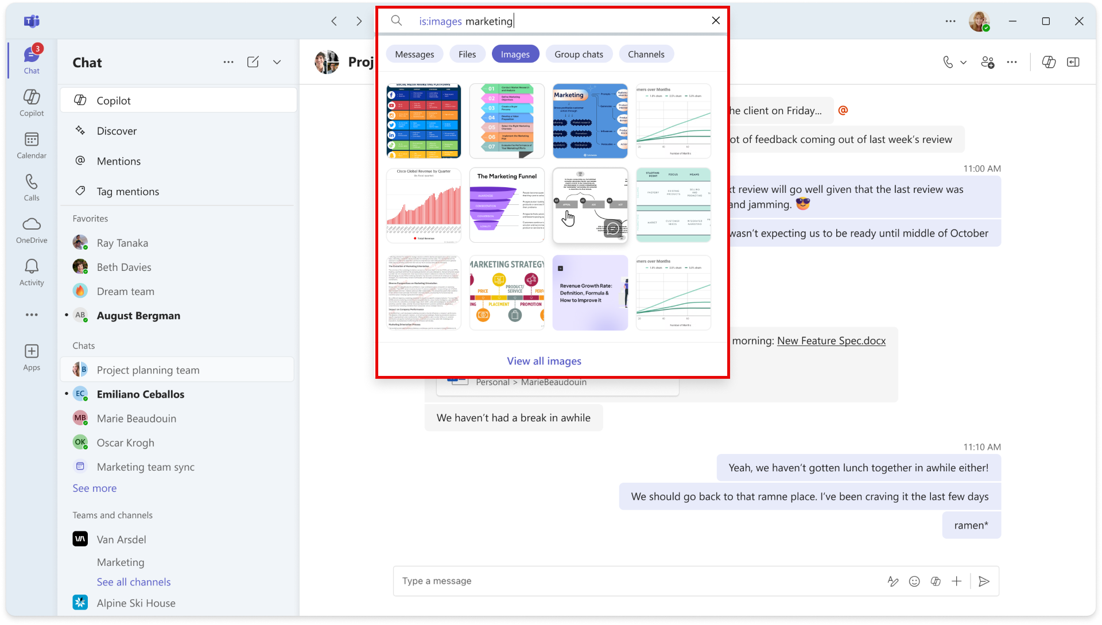Open New Feature Spec.docx link
The width and height of the screenshot is (1102, 625).
click(x=831, y=341)
